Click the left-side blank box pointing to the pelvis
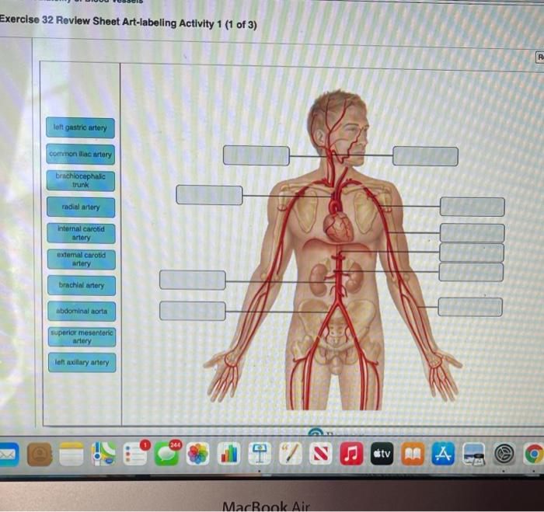The image size is (544, 512). pos(193,311)
